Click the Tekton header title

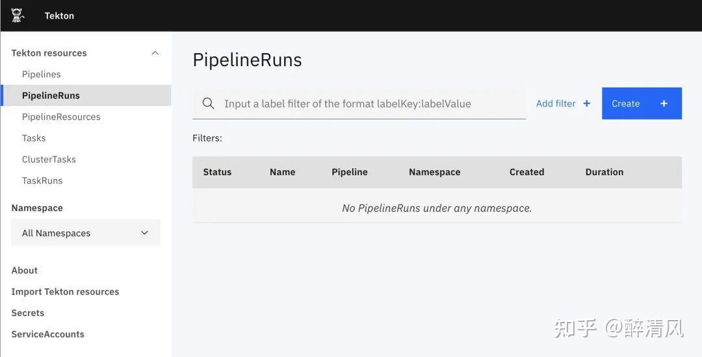pyautogui.click(x=59, y=16)
